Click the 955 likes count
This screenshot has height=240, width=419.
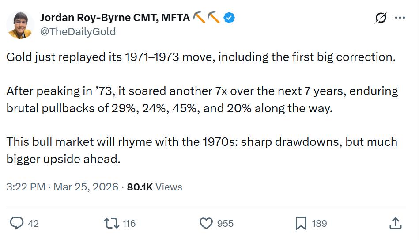tap(225, 224)
